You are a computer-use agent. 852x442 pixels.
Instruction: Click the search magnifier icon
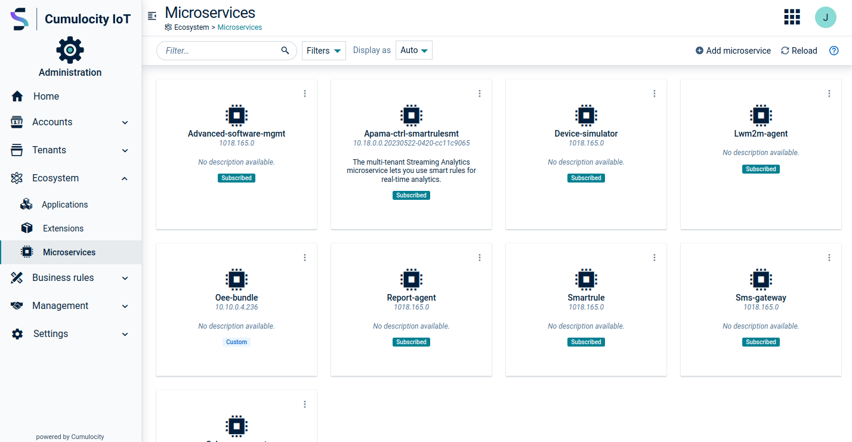coord(285,51)
